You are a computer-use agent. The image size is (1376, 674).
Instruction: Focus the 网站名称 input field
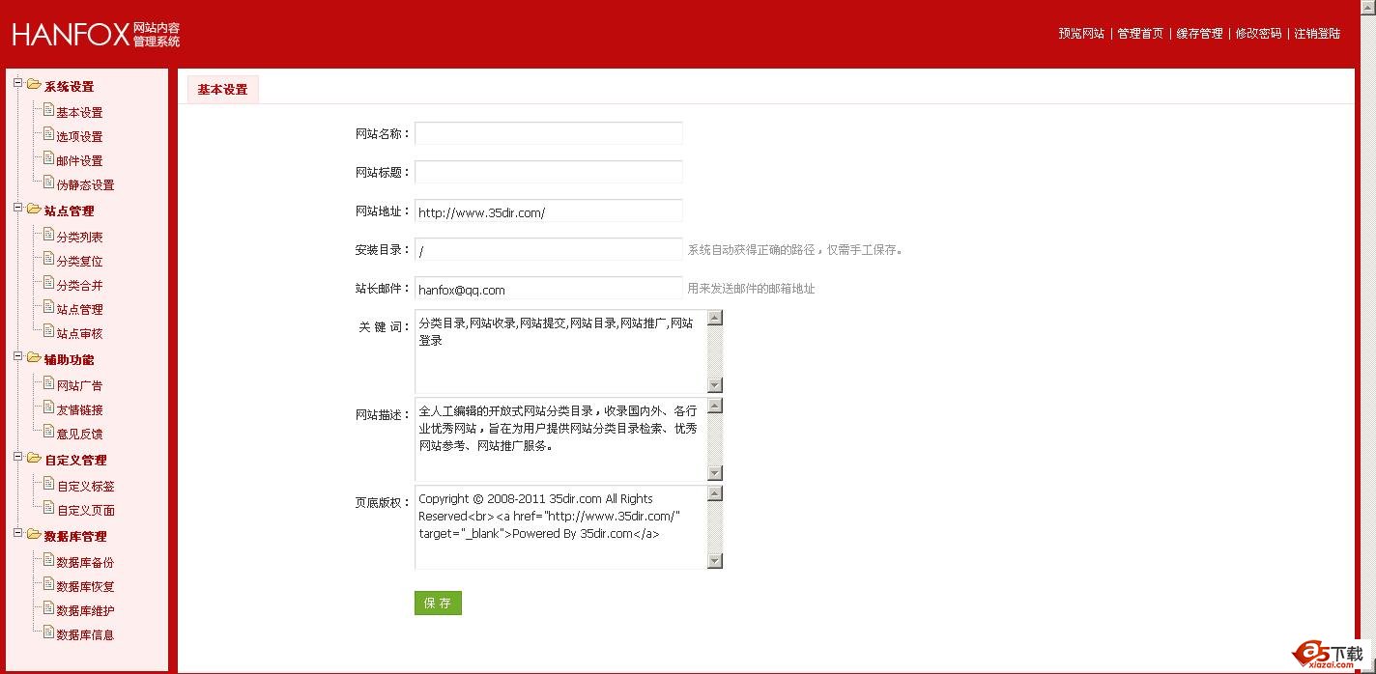pos(548,133)
